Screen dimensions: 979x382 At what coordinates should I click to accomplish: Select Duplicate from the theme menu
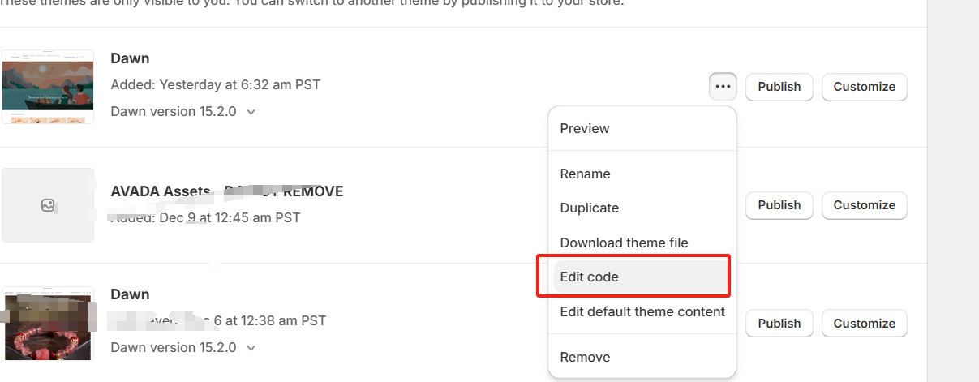click(x=590, y=208)
